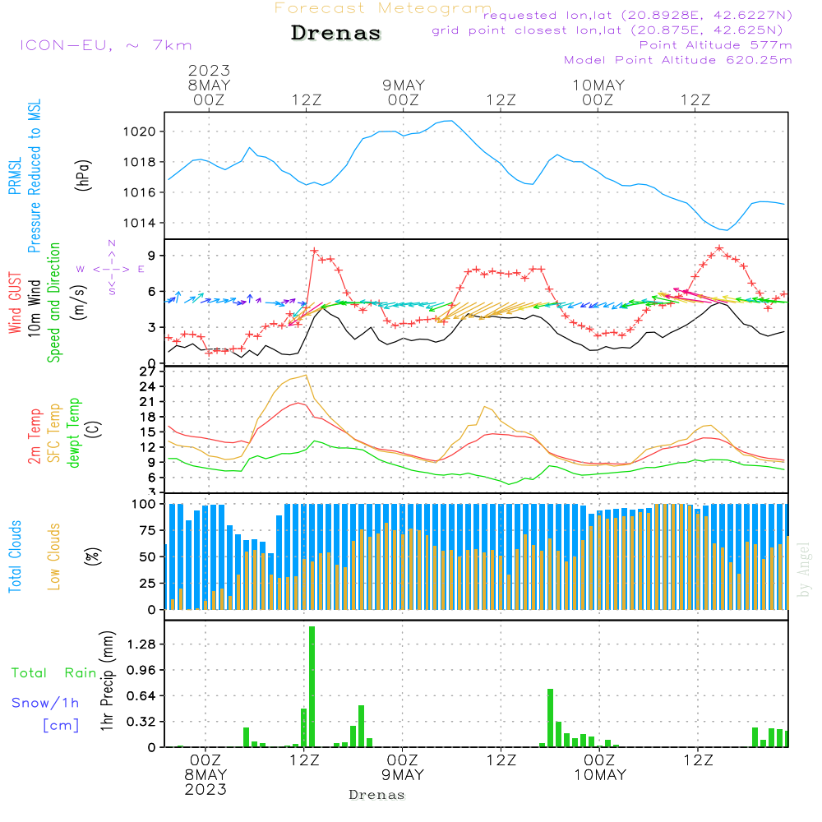
Task: Click the "2023 8MAY 00Z" top axis label
Action: pos(209,85)
